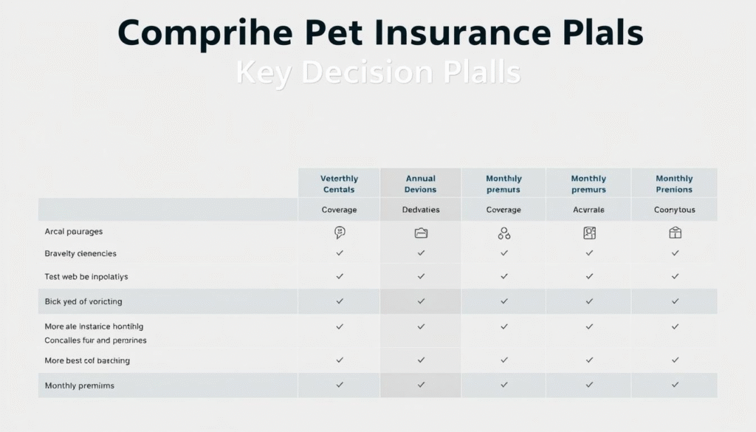
Task: Select the Monthly premiims row label
Action: pos(80,385)
